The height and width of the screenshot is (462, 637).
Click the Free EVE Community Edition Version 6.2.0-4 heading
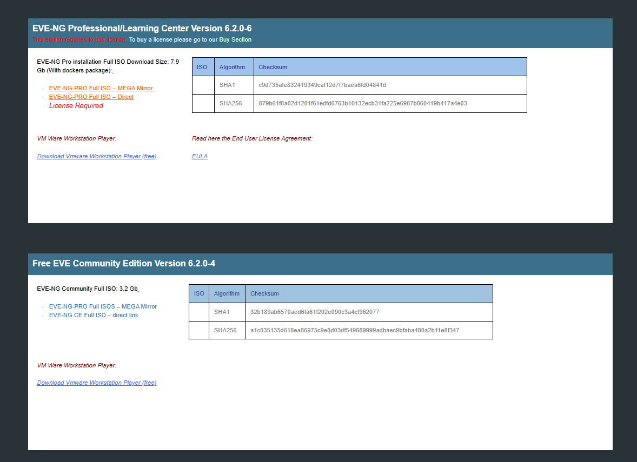(123, 264)
